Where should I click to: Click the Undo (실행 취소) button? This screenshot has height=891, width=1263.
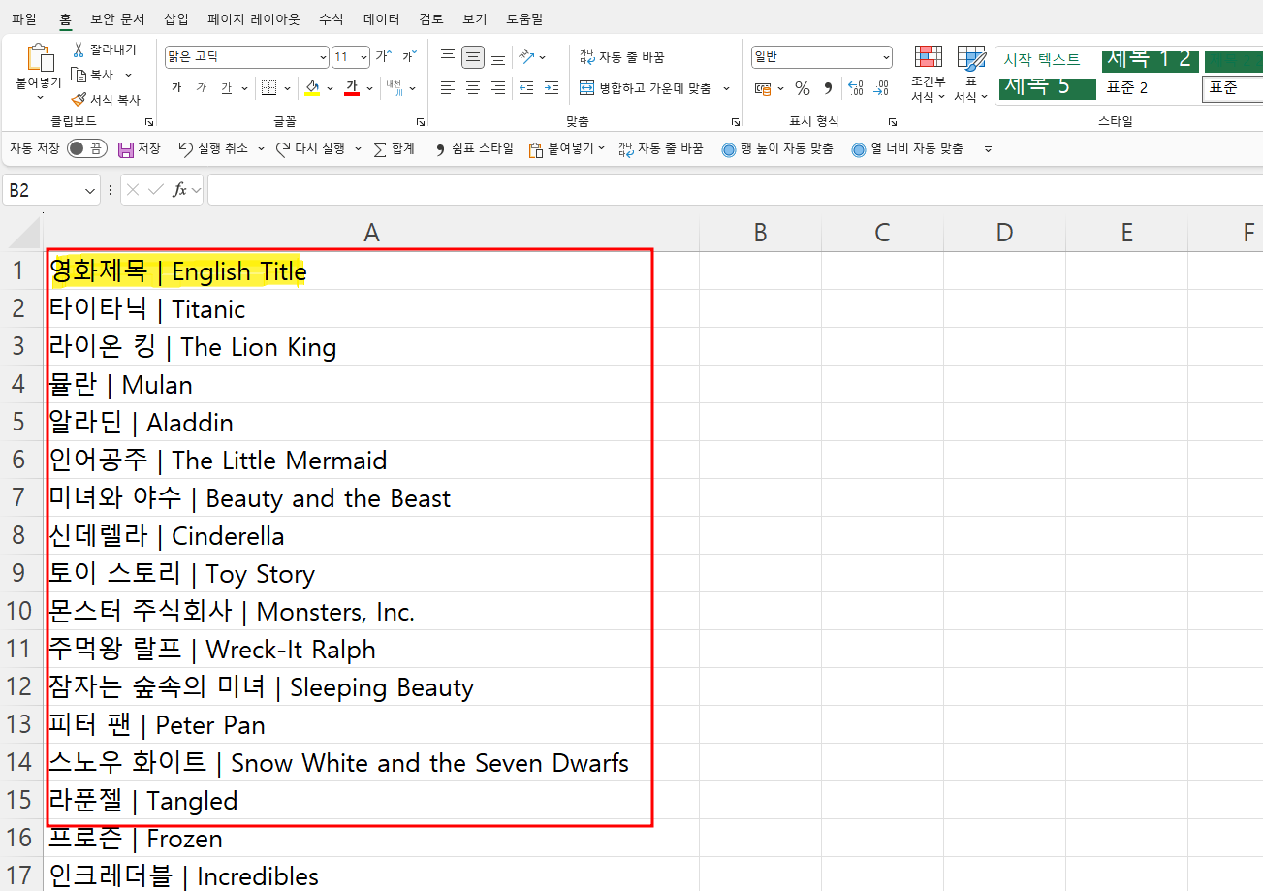click(213, 149)
